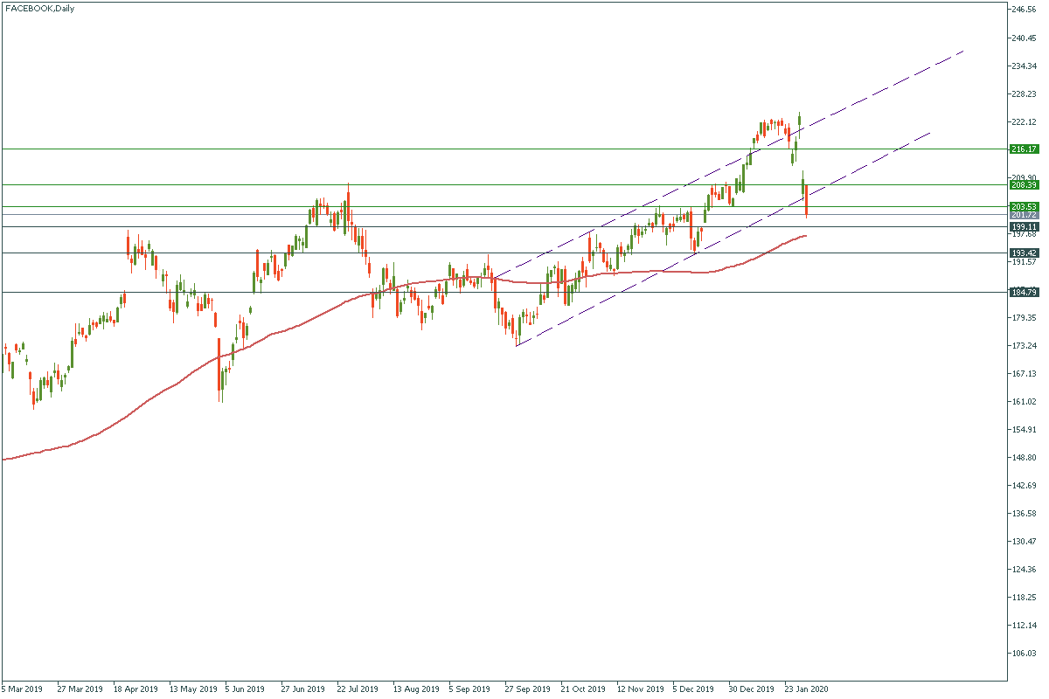Click the 148.80 price axis value

tap(1024, 458)
